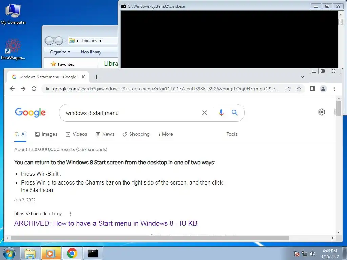Viewport: 347px width, 260px height.
Task: Expand the arrow after Libraries breadcrumb
Action: tap(100, 41)
